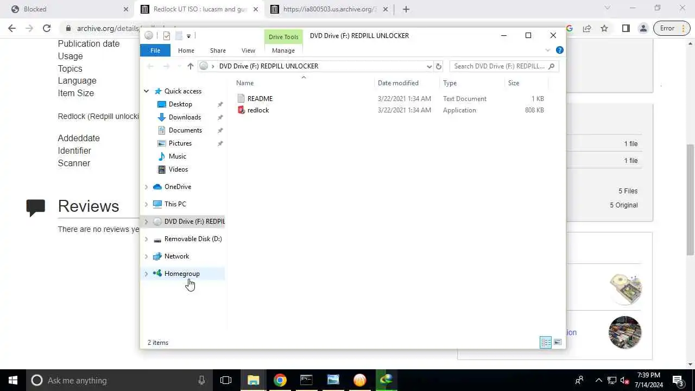This screenshot has height=391, width=695.
Task: Click the volume icon in system tray
Action: (625, 380)
